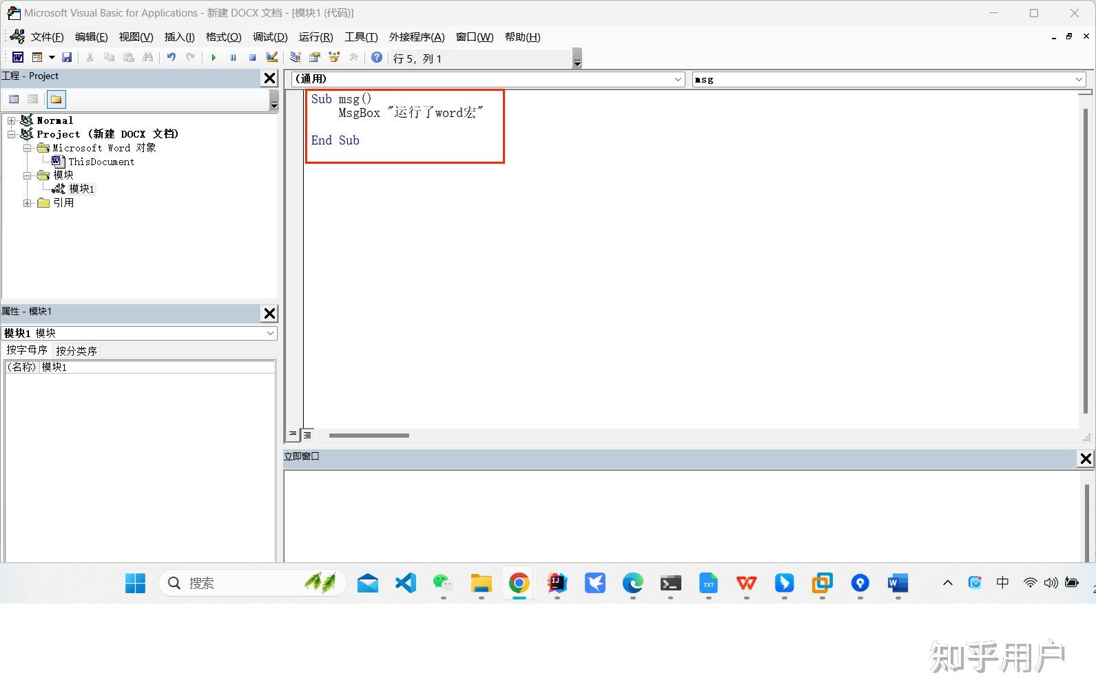Close the 工程 - Project panel

pyautogui.click(x=270, y=78)
